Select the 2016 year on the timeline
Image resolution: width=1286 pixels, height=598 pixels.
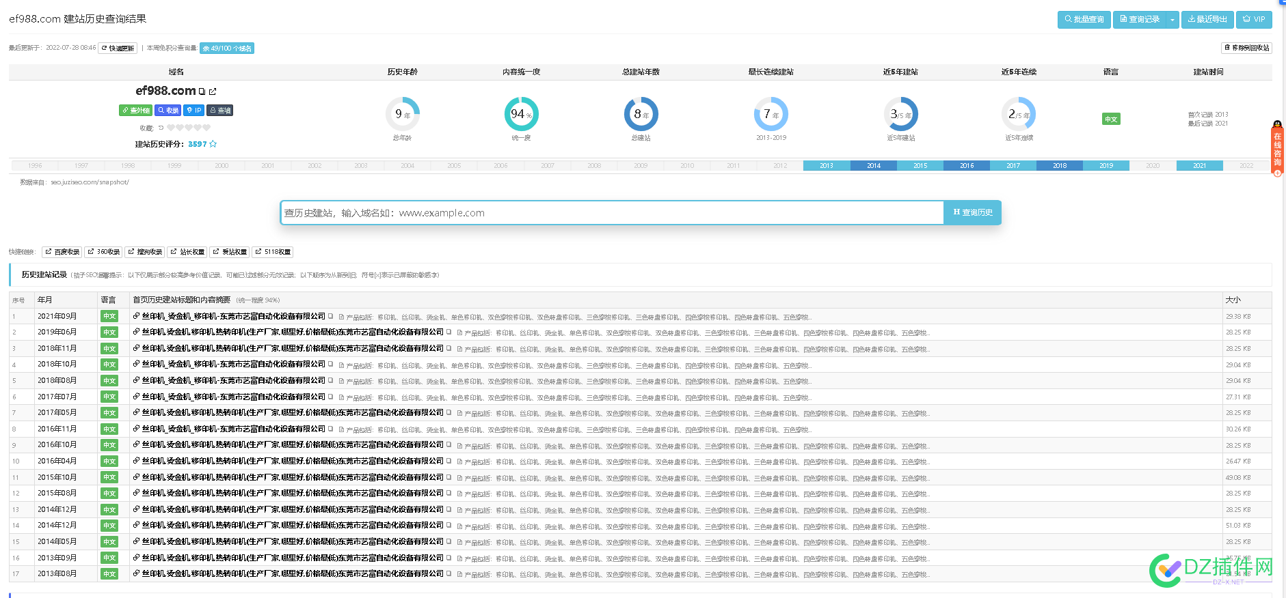(x=967, y=166)
